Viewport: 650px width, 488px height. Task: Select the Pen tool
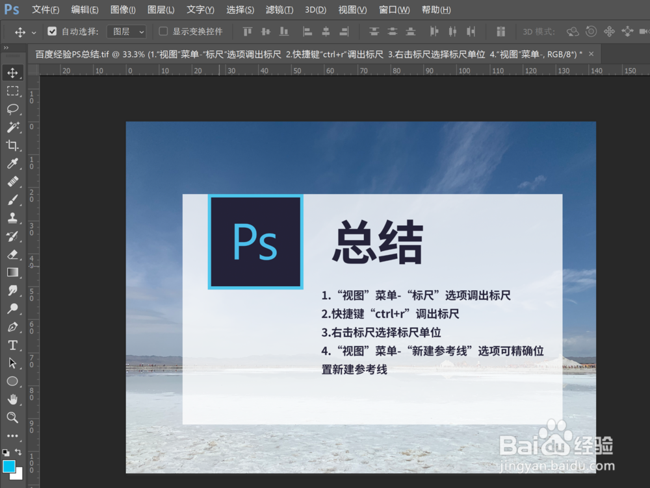(x=14, y=327)
